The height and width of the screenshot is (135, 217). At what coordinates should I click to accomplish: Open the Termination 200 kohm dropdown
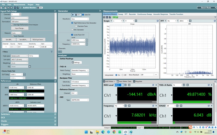point(20,21)
